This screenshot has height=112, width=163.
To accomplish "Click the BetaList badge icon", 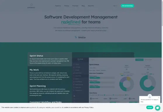I will 76,37.
